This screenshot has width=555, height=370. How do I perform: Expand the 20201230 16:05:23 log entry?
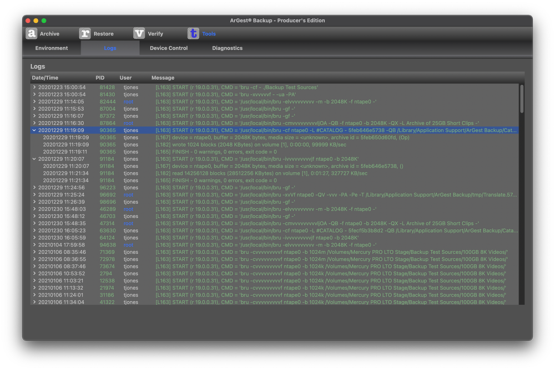click(x=34, y=230)
